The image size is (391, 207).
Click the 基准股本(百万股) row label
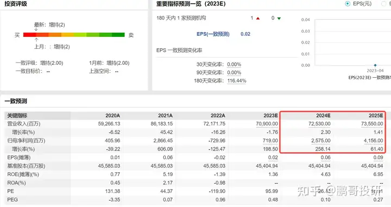26,166
